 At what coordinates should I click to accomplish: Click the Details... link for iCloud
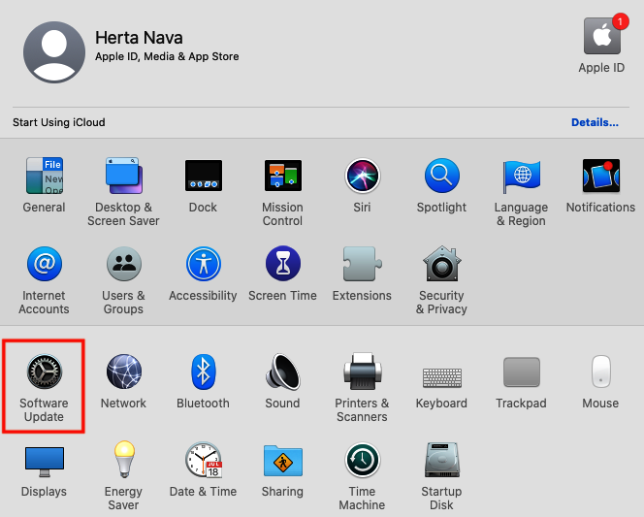pyautogui.click(x=595, y=122)
